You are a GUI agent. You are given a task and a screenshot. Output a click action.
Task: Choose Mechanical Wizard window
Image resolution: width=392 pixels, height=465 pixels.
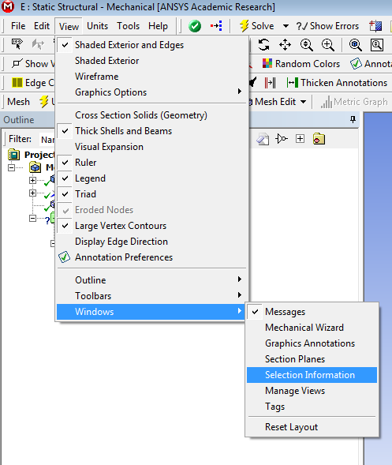[312, 328]
